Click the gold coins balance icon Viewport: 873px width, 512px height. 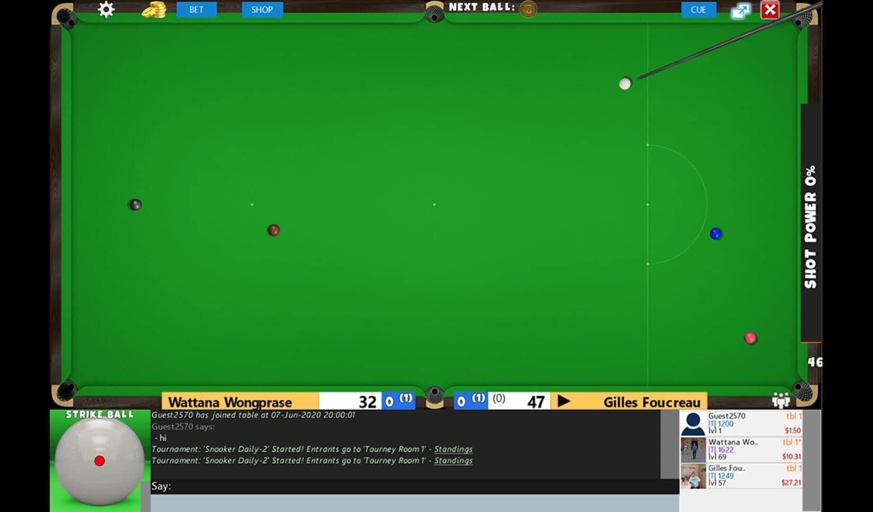154,9
